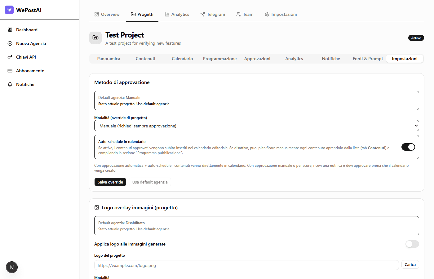Click the Nuova Agenzia plus icon

pyautogui.click(x=10, y=43)
